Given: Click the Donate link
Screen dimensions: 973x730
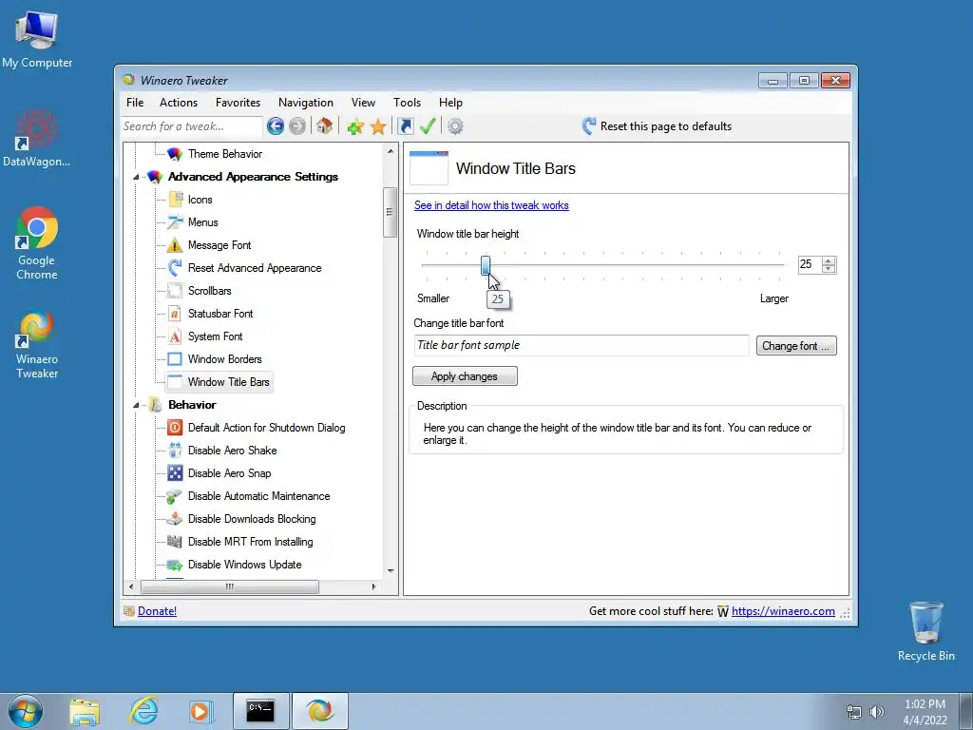Looking at the screenshot, I should (157, 611).
